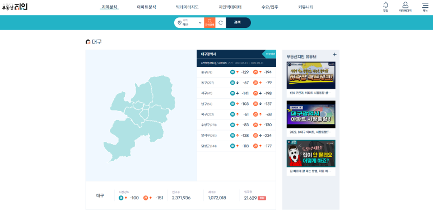433x211 pixels.
Task: Click the orange 전 badge in bottom 대구 summary
Action: [146, 198]
